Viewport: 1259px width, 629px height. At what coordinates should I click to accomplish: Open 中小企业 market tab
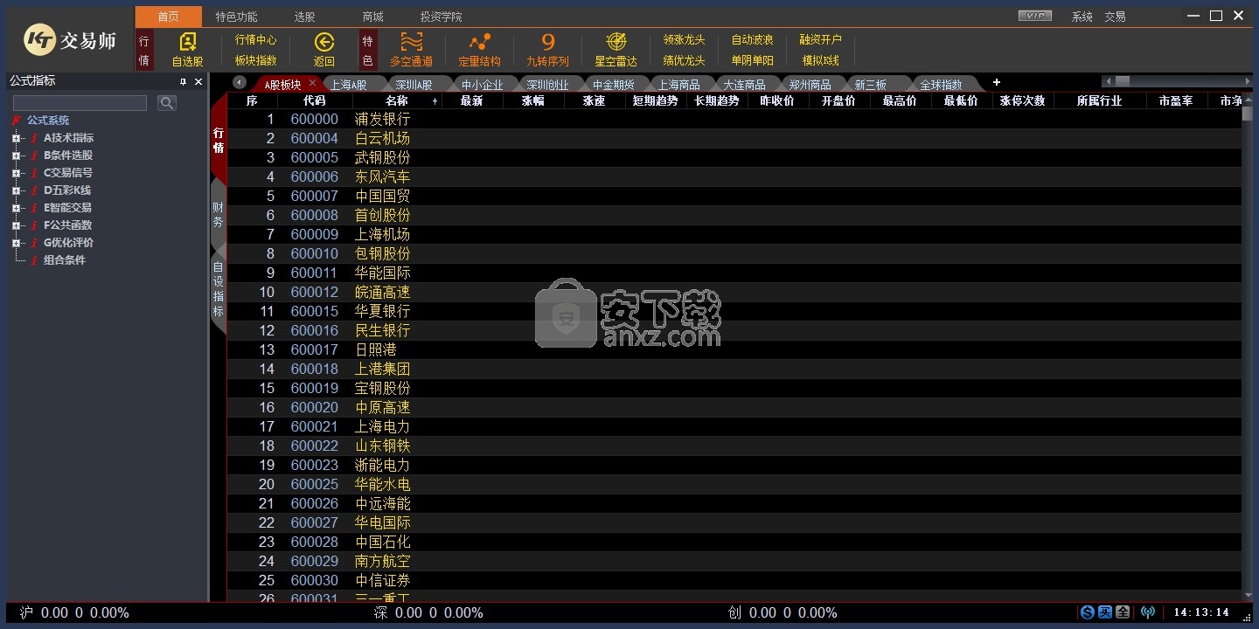482,85
